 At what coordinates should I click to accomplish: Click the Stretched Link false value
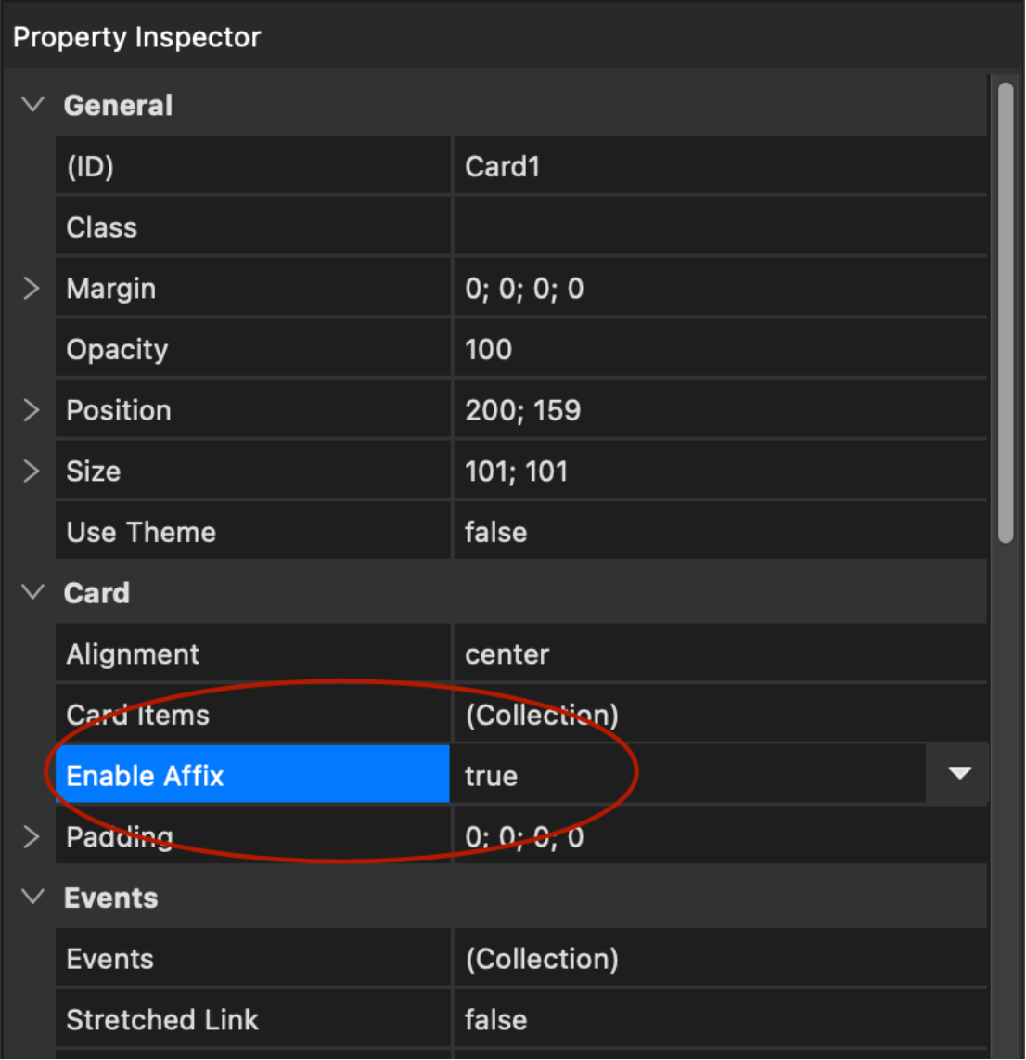[x=719, y=1020]
